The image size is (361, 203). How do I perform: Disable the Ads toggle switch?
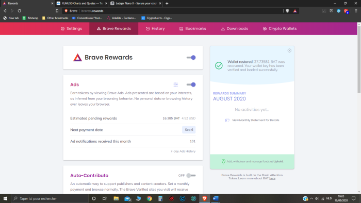click(x=191, y=84)
